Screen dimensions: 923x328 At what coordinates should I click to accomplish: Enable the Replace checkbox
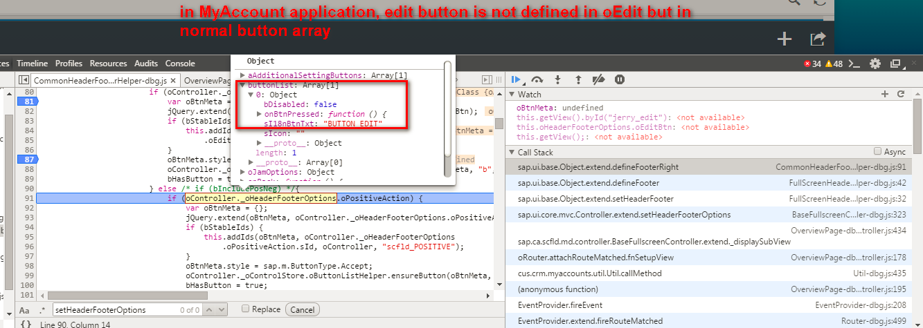pyautogui.click(x=246, y=309)
